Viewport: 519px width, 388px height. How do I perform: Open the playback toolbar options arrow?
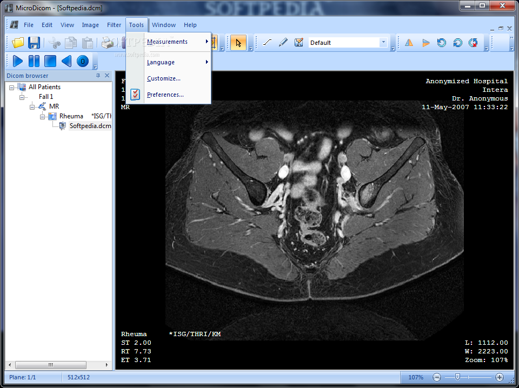point(95,67)
